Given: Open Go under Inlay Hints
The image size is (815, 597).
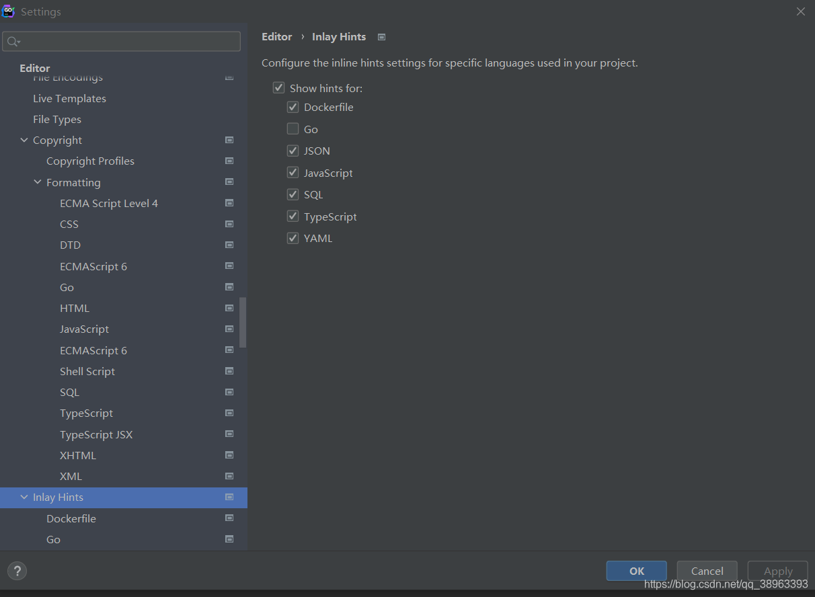Looking at the screenshot, I should pyautogui.click(x=53, y=539).
